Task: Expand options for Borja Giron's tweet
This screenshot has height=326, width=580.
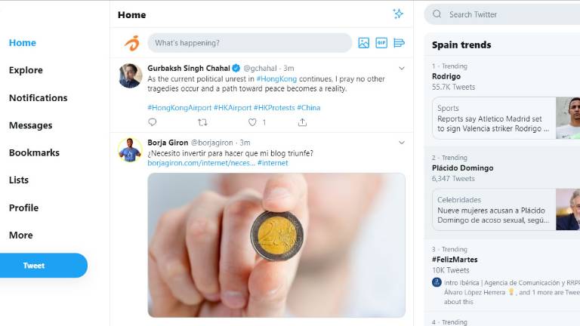Action: click(402, 142)
